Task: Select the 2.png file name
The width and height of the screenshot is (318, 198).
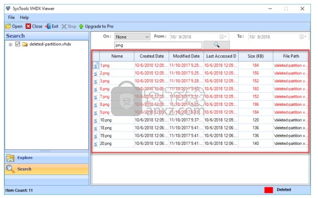Action: tap(105, 73)
